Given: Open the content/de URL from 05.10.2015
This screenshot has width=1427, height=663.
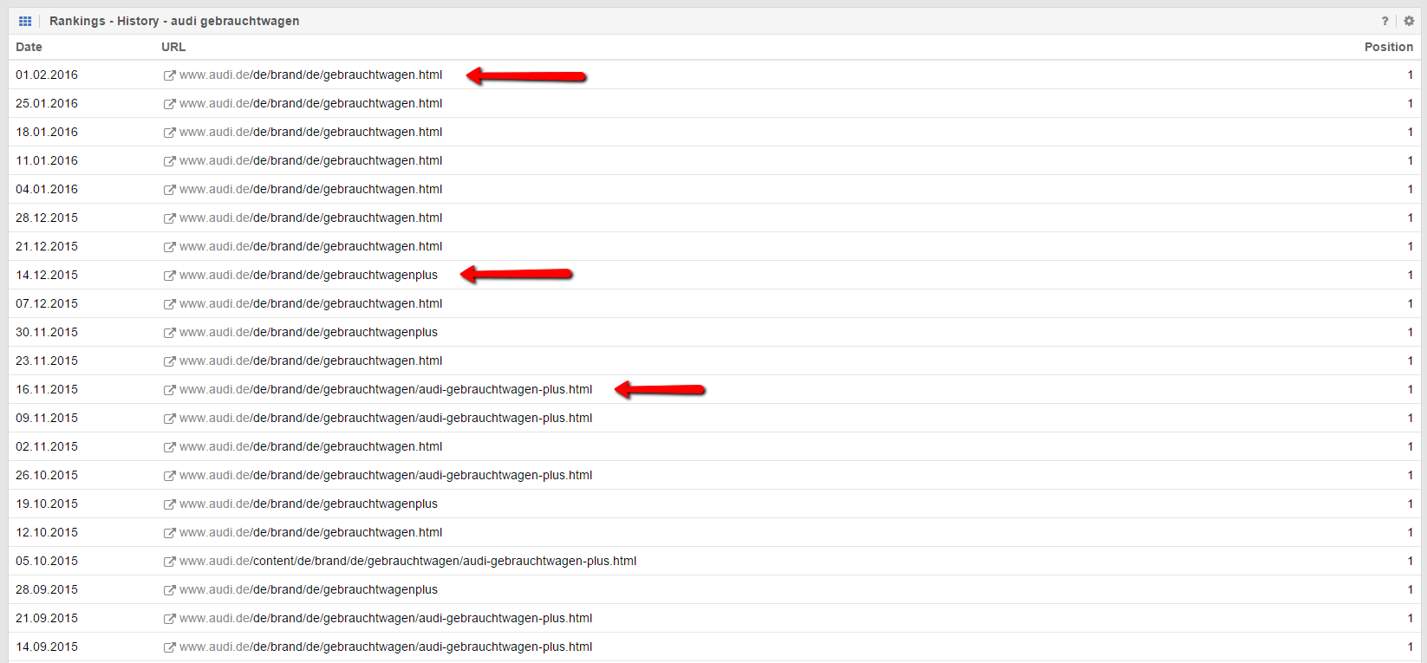Looking at the screenshot, I should pyautogui.click(x=407, y=561).
